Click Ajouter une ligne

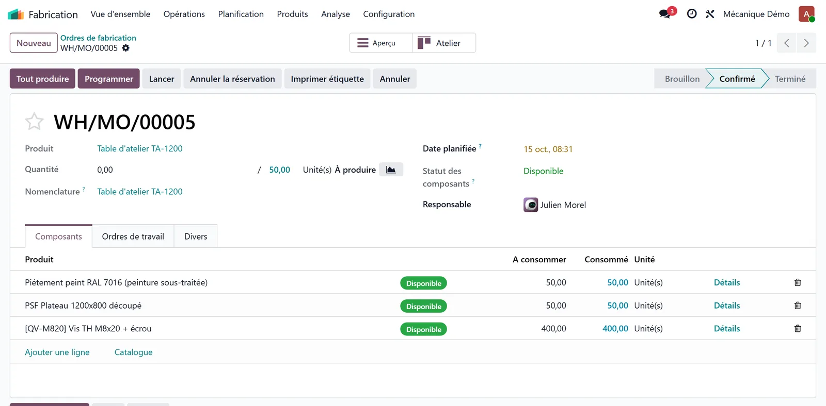pos(57,352)
